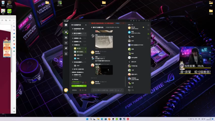Click the chat area vertical scrollbar
The image size is (215, 121).
pos(125,82)
